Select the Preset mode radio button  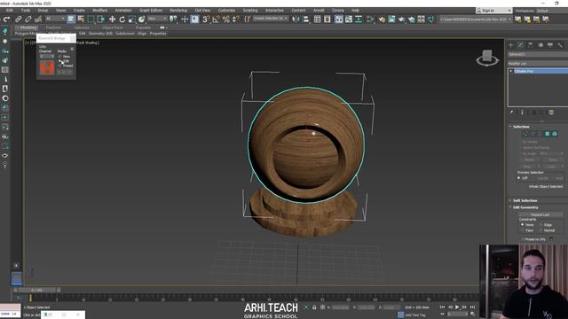click(60, 66)
